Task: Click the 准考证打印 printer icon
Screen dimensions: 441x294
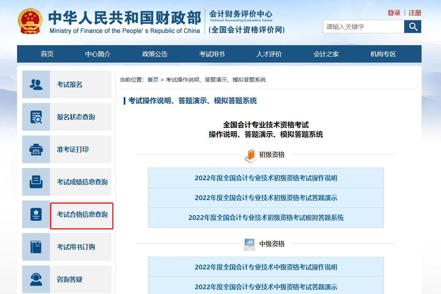Action: [36, 149]
